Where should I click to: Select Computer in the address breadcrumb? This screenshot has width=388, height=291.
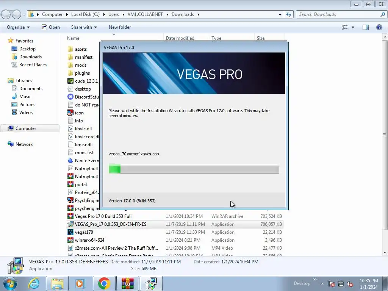tap(52, 14)
